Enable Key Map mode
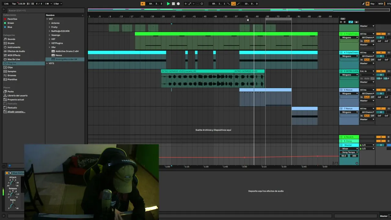The height and width of the screenshot is (220, 391). tap(372, 4)
